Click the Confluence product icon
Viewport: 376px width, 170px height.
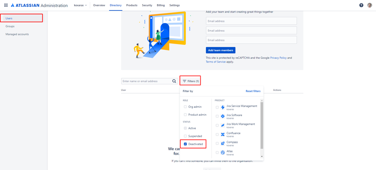tap(222, 135)
